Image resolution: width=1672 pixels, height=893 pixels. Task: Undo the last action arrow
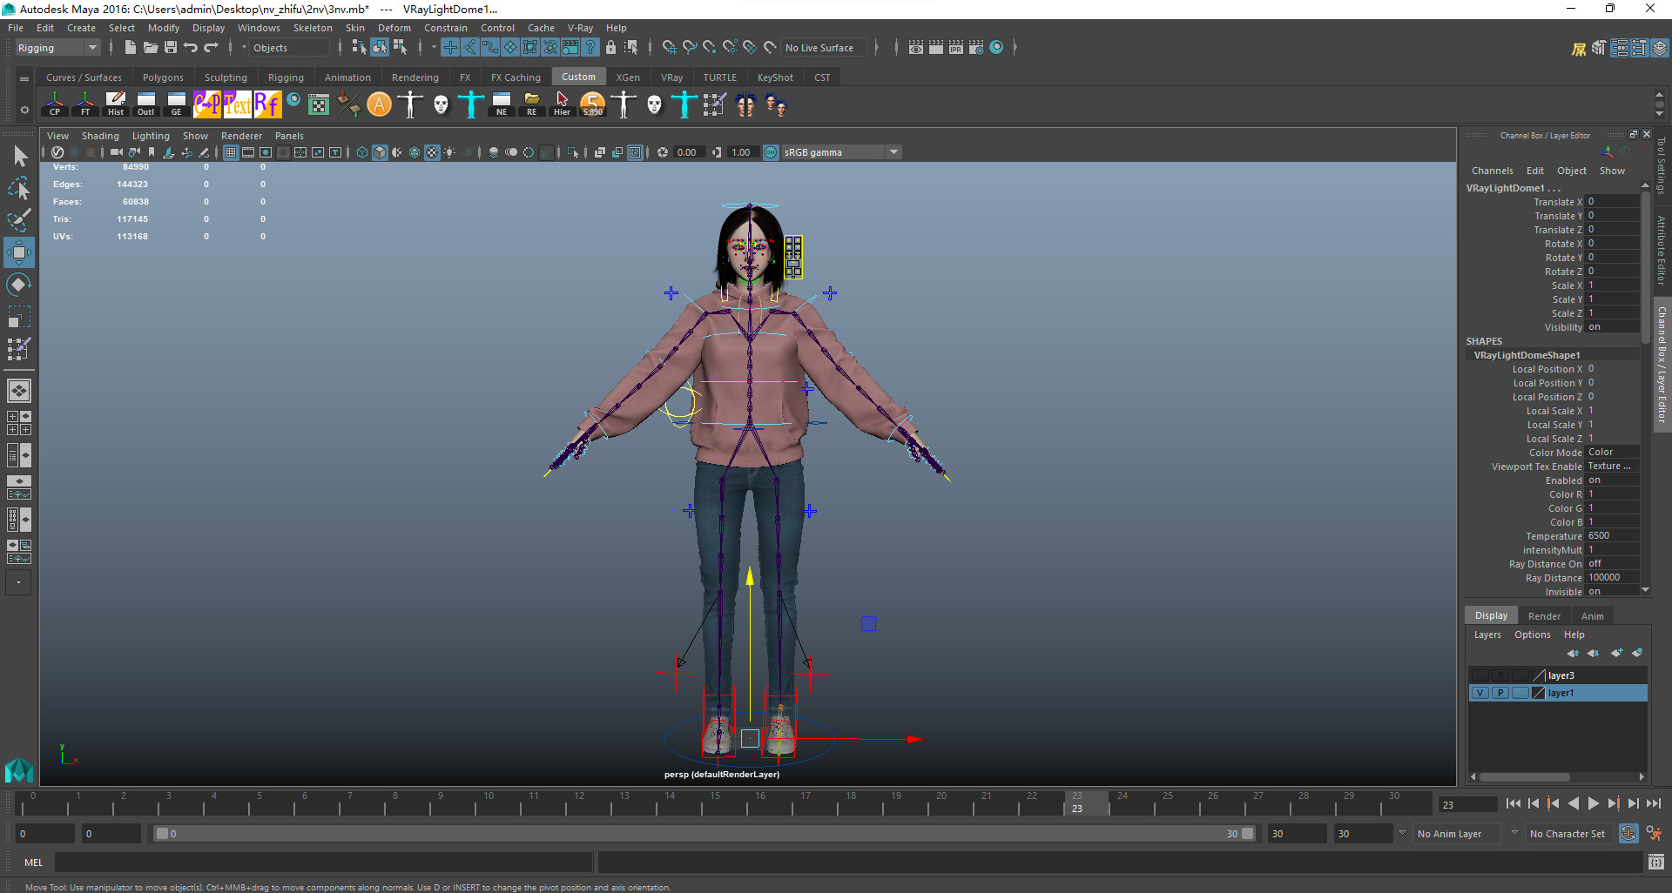191,47
